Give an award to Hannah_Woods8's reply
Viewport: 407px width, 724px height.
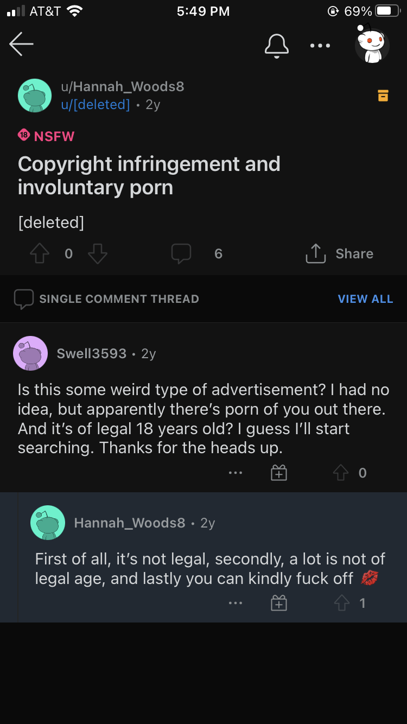point(278,603)
